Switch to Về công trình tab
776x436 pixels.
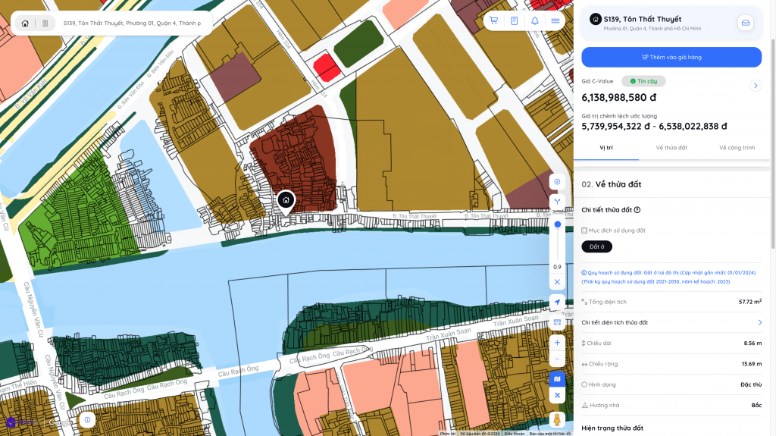[x=737, y=147]
